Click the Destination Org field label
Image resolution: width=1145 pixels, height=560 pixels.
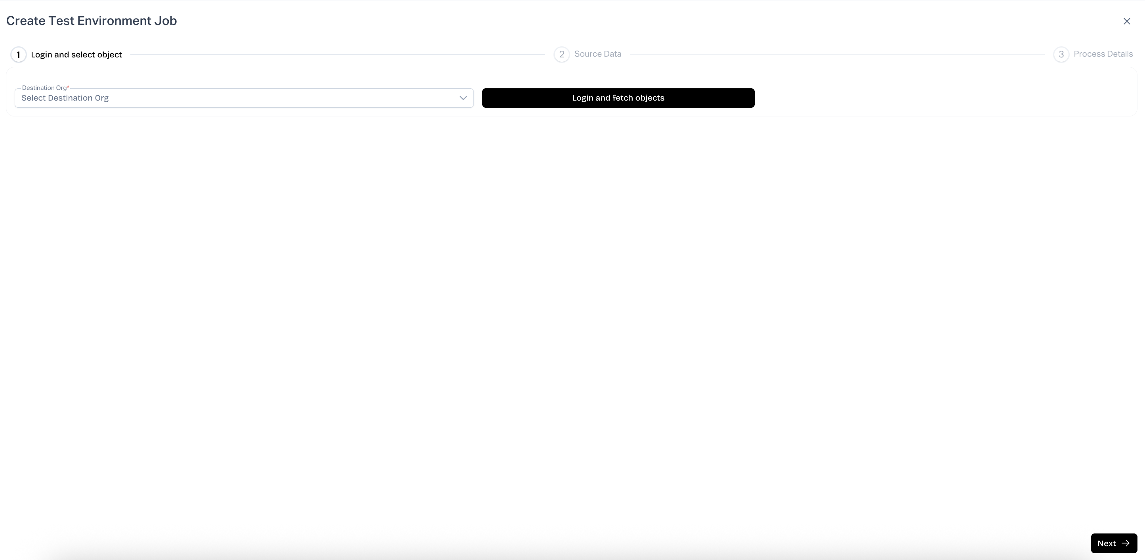(x=44, y=88)
